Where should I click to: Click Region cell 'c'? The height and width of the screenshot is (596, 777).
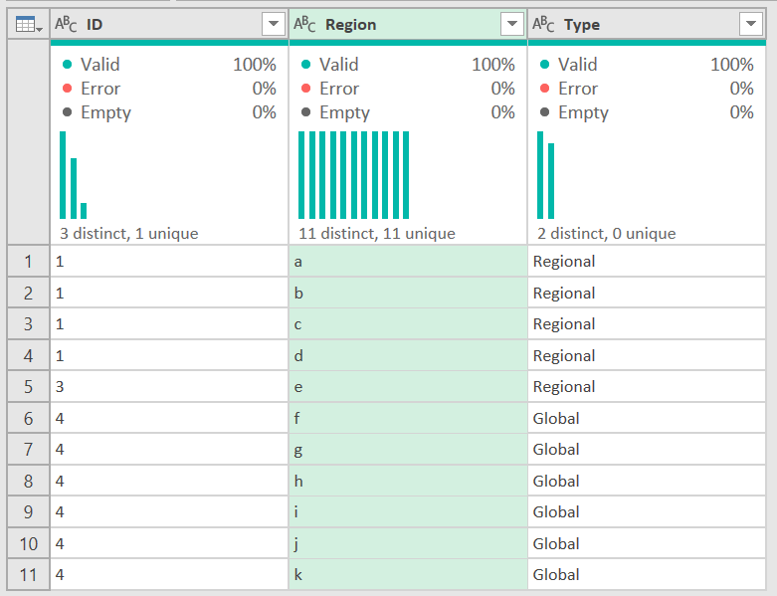408,324
